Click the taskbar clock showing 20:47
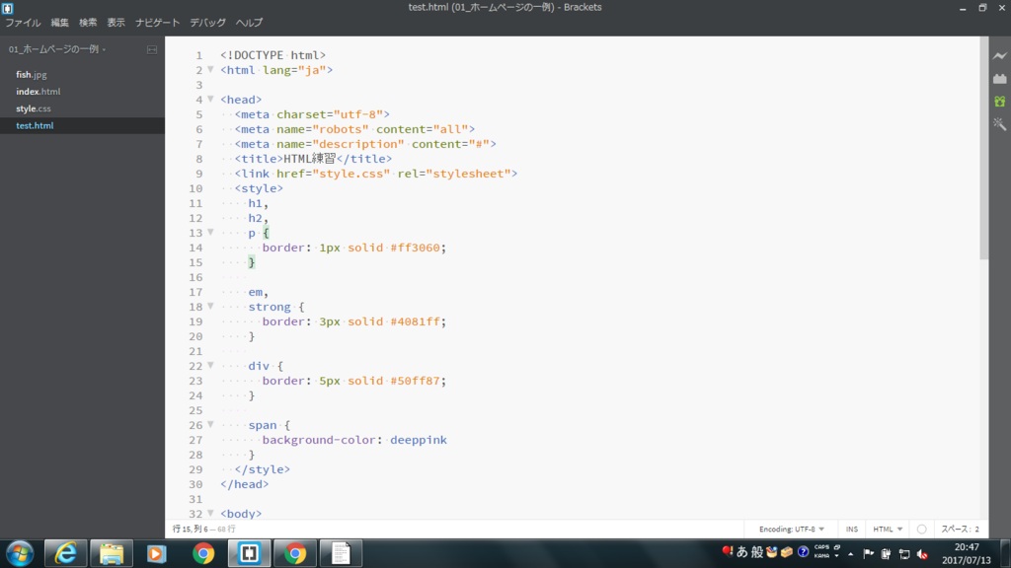Viewport: 1011px width, 568px height. tap(966, 554)
